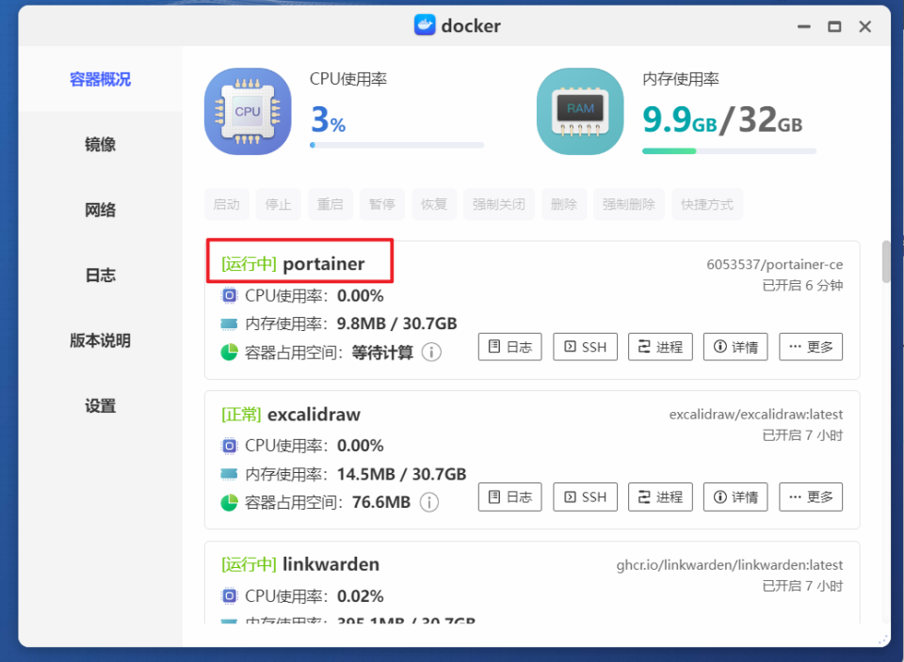Select the portainer container name
The width and height of the screenshot is (904, 662).
click(323, 263)
